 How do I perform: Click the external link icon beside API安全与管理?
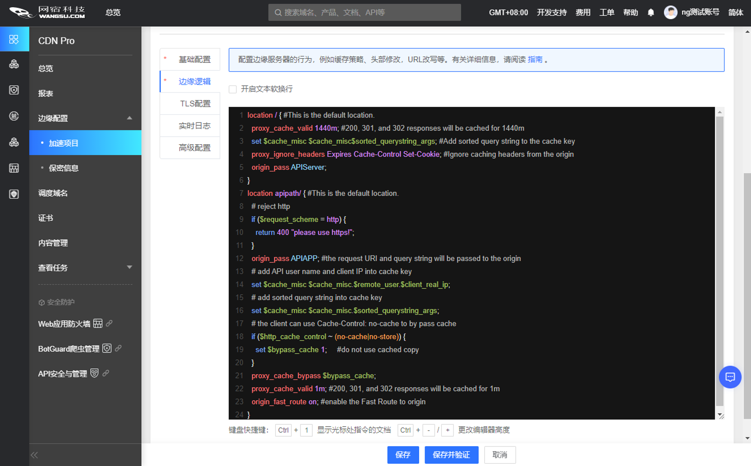(x=105, y=373)
